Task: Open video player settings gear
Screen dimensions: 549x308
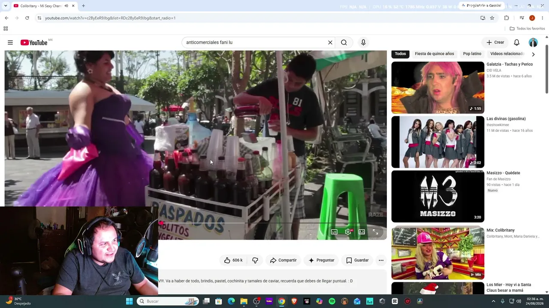Action: click(x=348, y=232)
